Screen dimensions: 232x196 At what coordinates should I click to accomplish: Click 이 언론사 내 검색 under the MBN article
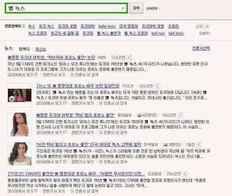84,75
